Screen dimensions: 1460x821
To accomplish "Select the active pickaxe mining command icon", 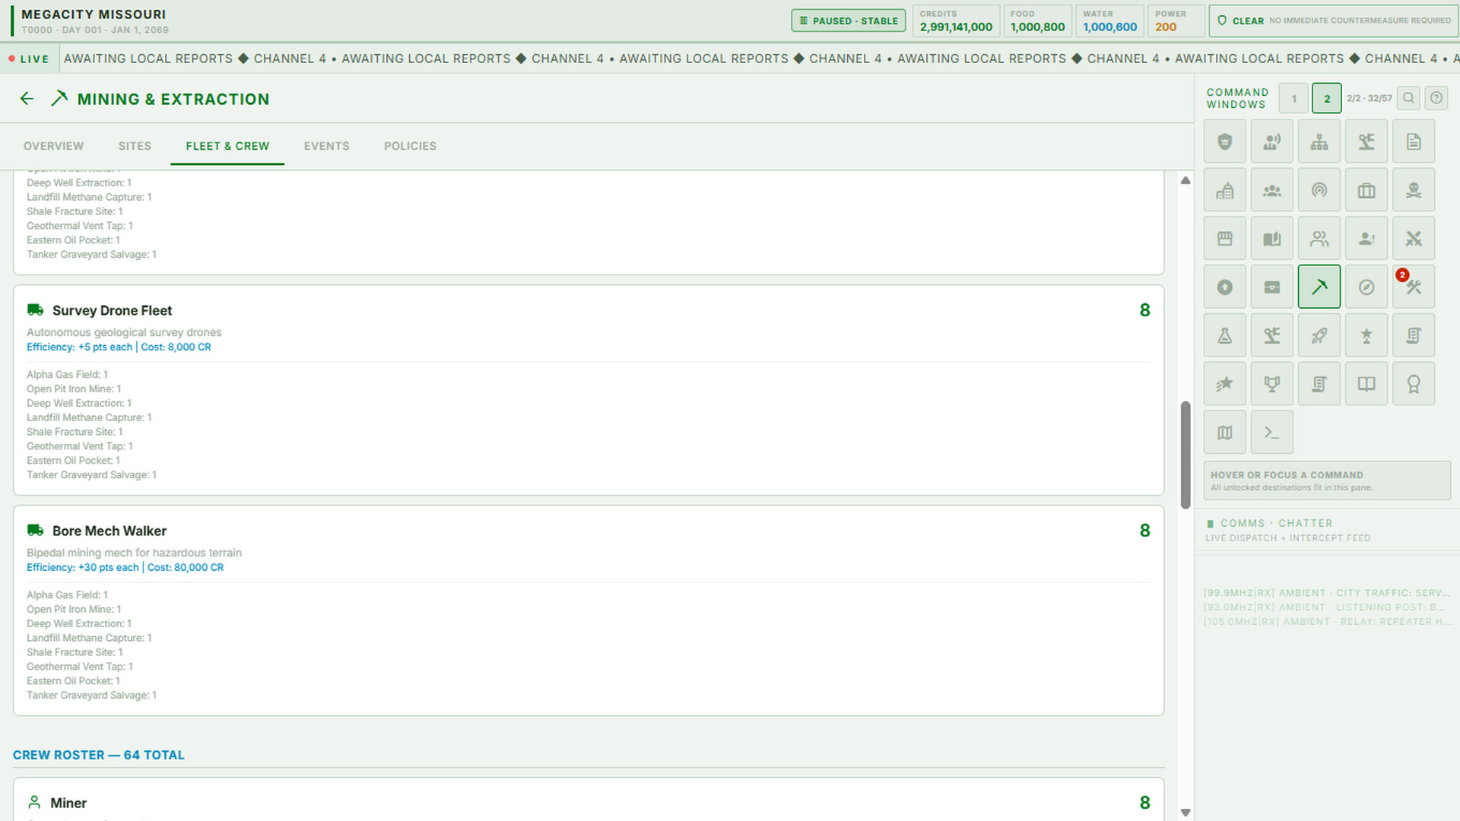I will (x=1319, y=287).
